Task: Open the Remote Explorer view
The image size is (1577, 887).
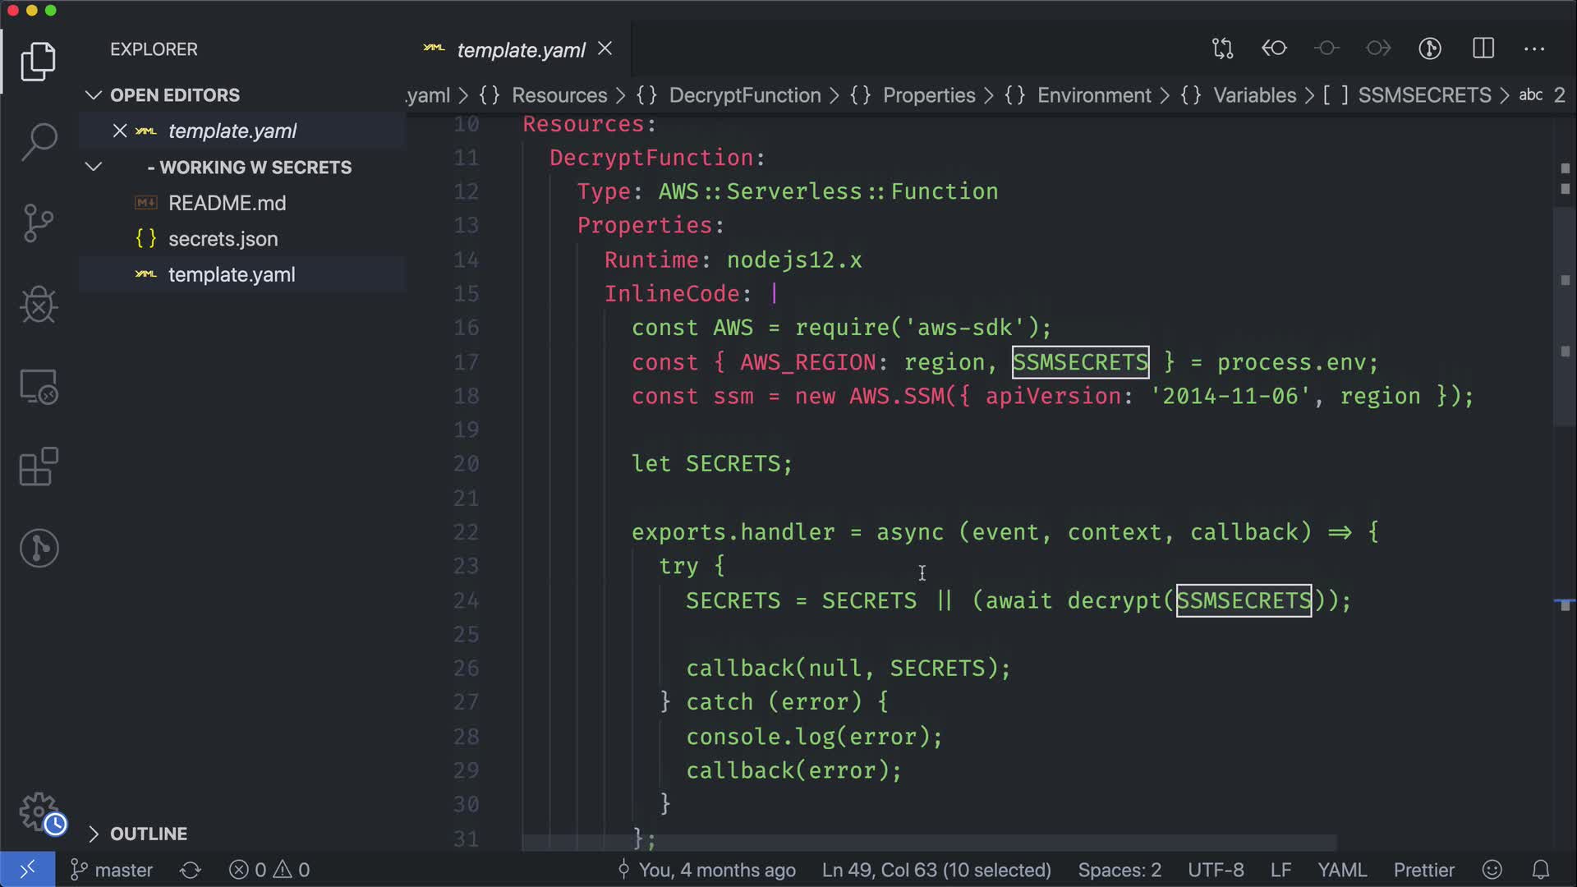Action: coord(39,386)
